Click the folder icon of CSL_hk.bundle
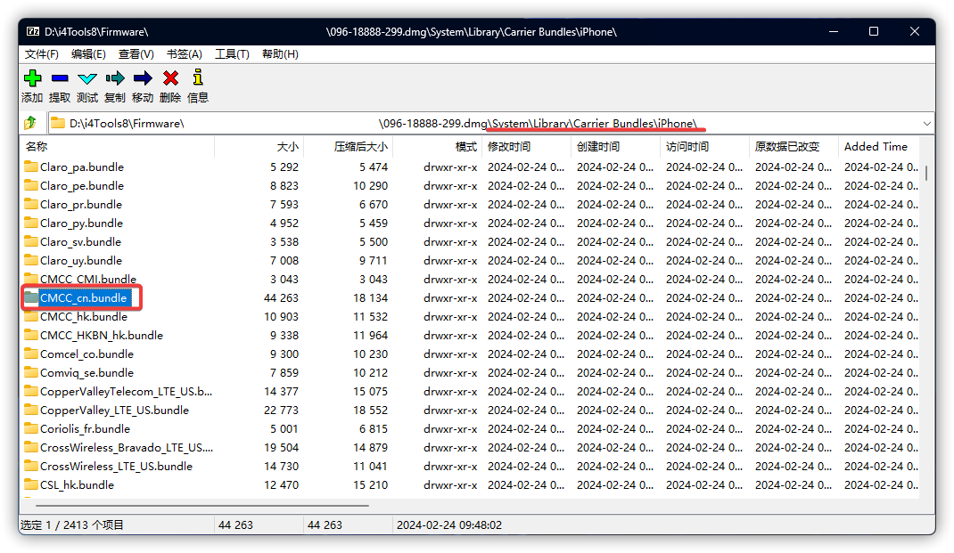The width and height of the screenshot is (954, 553). tap(31, 484)
